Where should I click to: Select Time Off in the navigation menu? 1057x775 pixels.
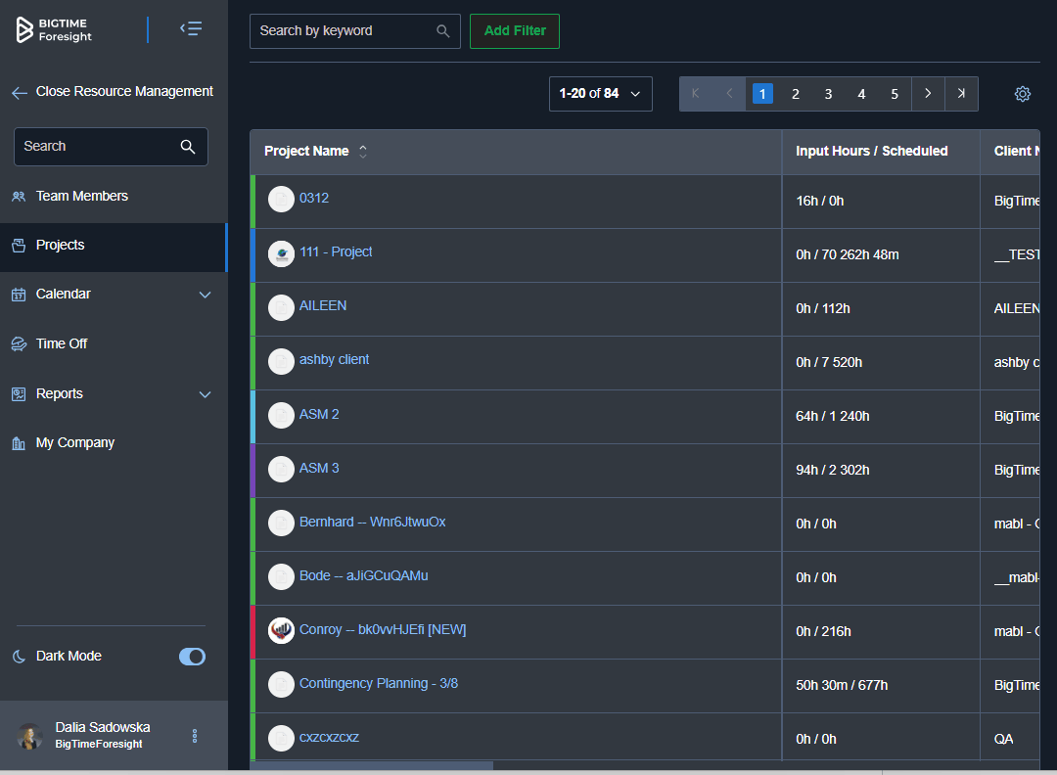click(x=19, y=343)
